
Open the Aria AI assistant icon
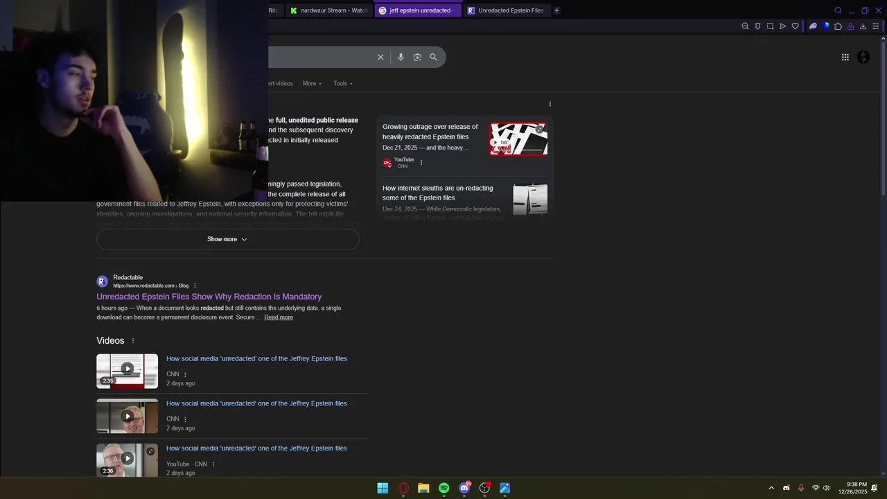813,26
